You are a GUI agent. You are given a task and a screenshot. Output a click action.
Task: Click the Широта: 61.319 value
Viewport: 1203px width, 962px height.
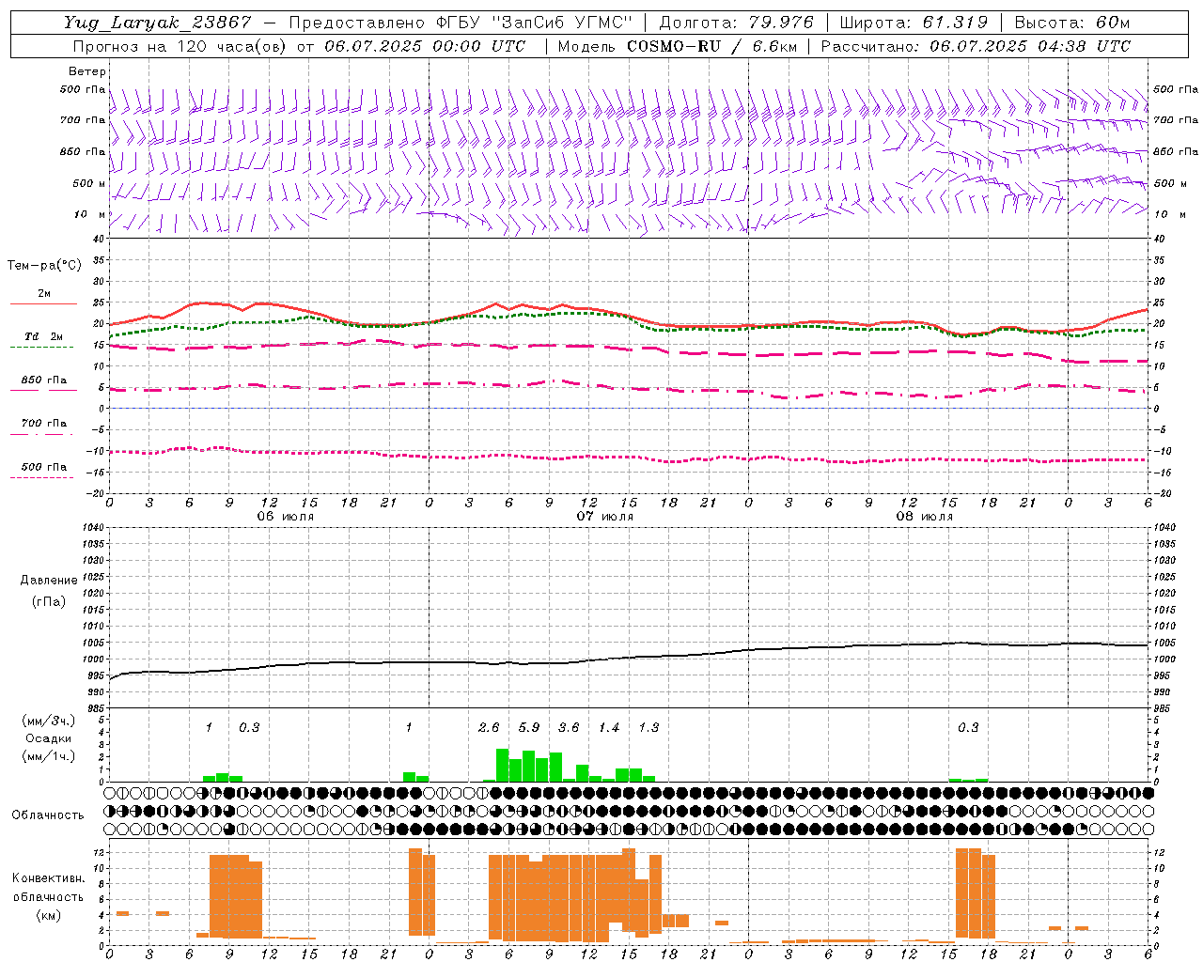click(914, 23)
